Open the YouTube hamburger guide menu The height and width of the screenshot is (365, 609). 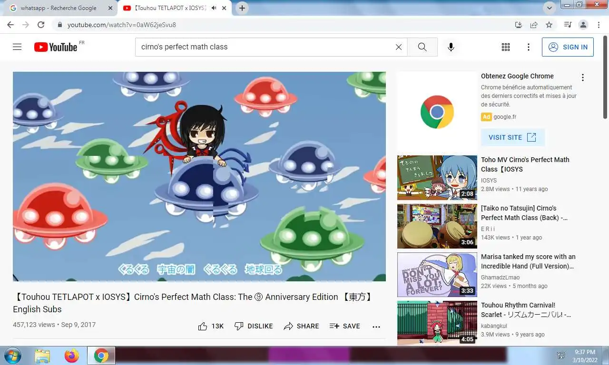tap(17, 47)
